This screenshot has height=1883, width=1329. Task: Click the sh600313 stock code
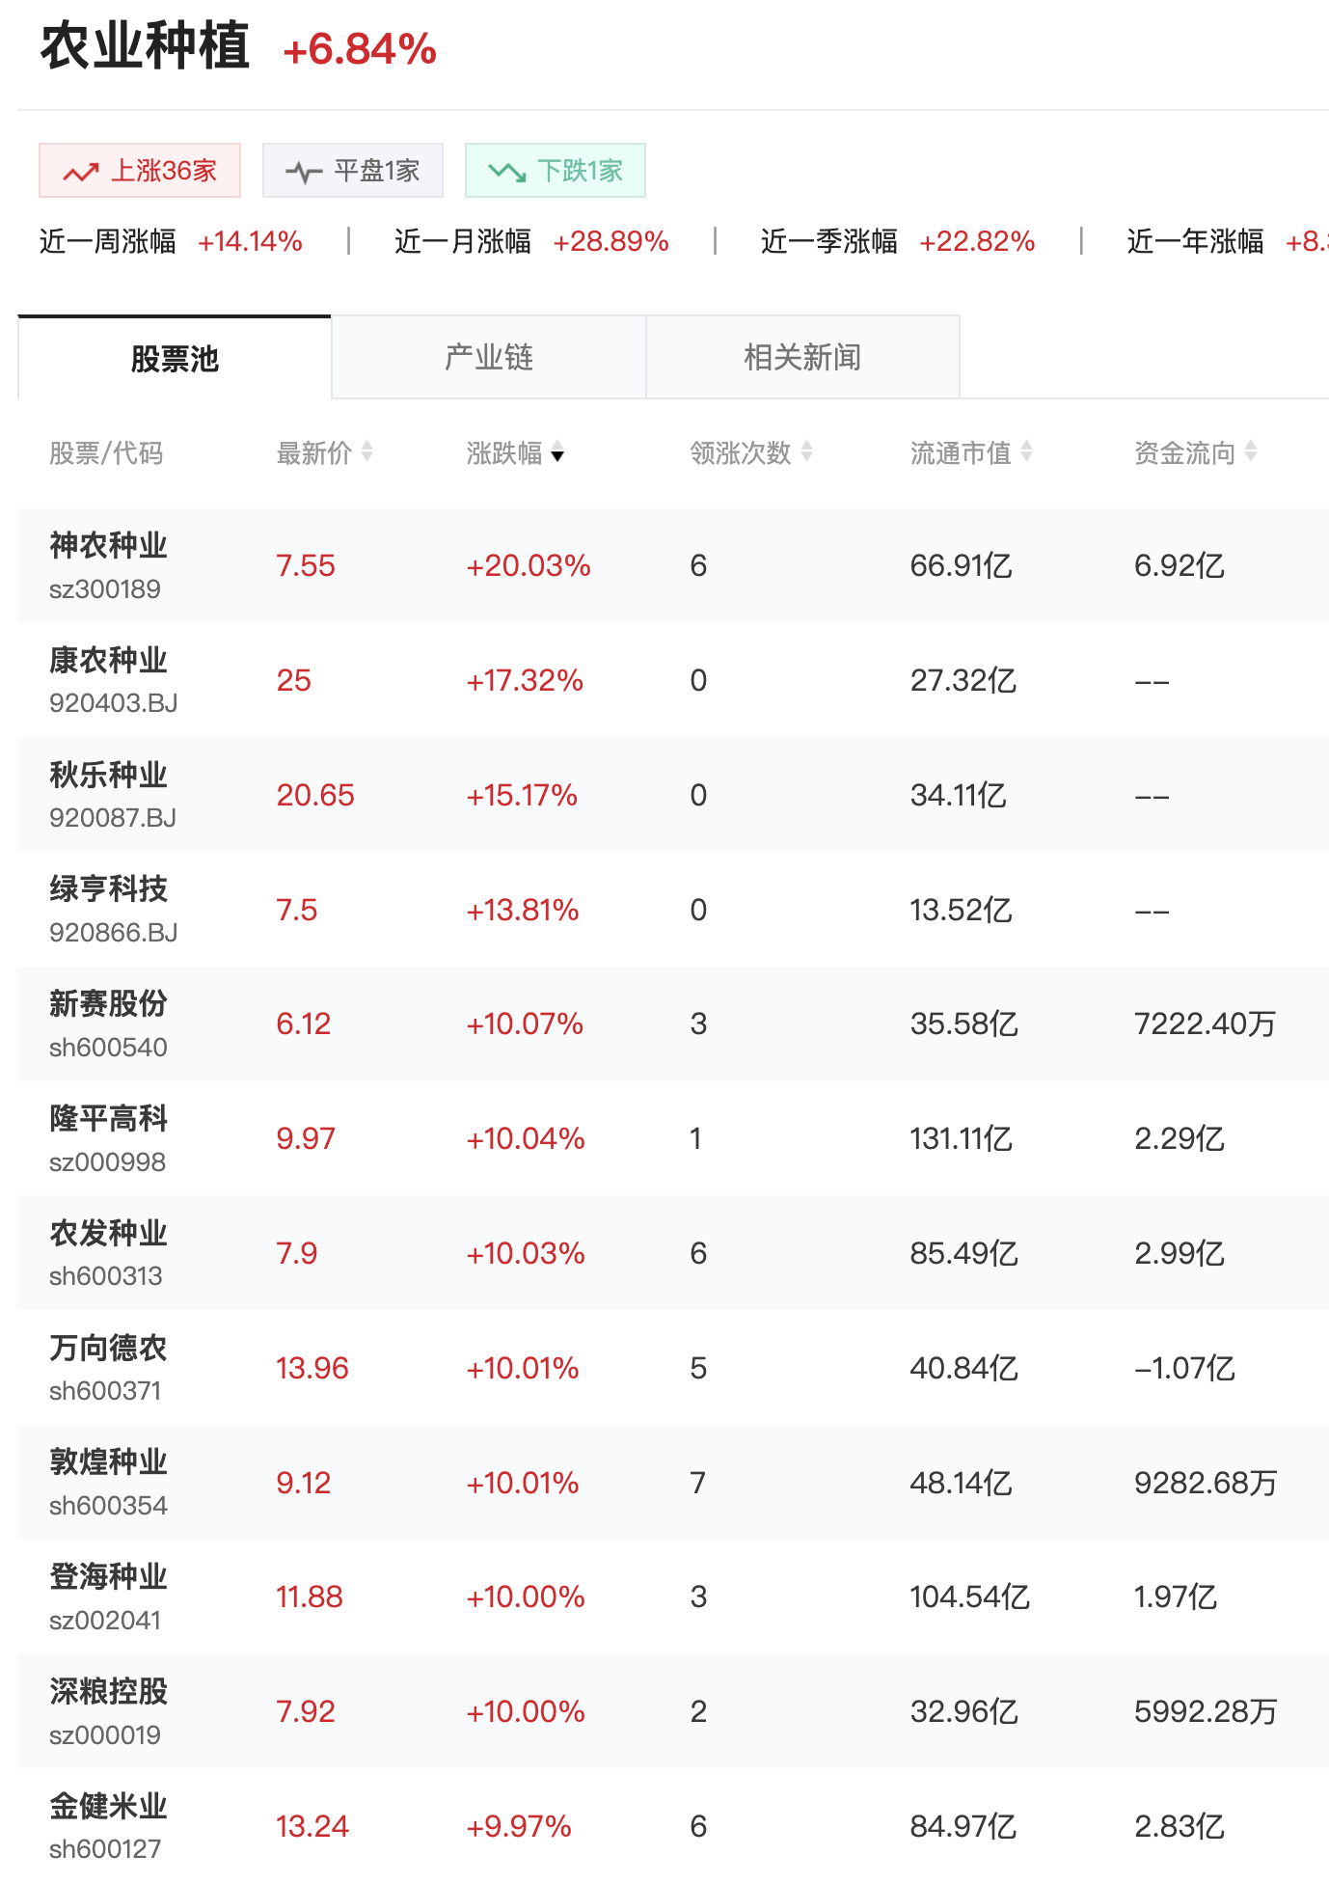[x=106, y=1276]
